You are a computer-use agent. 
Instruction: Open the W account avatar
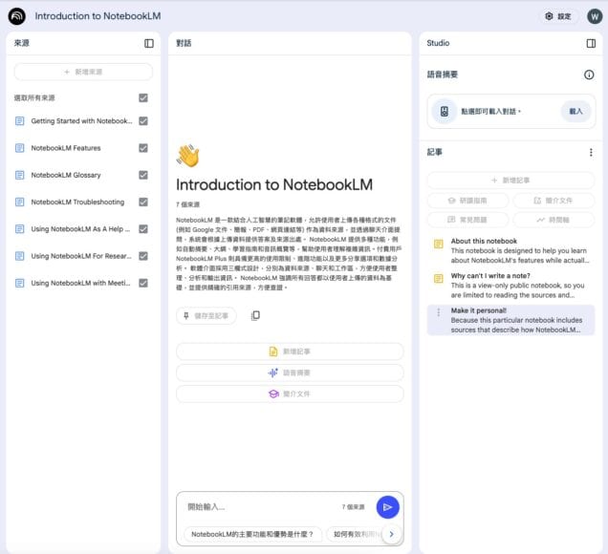[595, 16]
